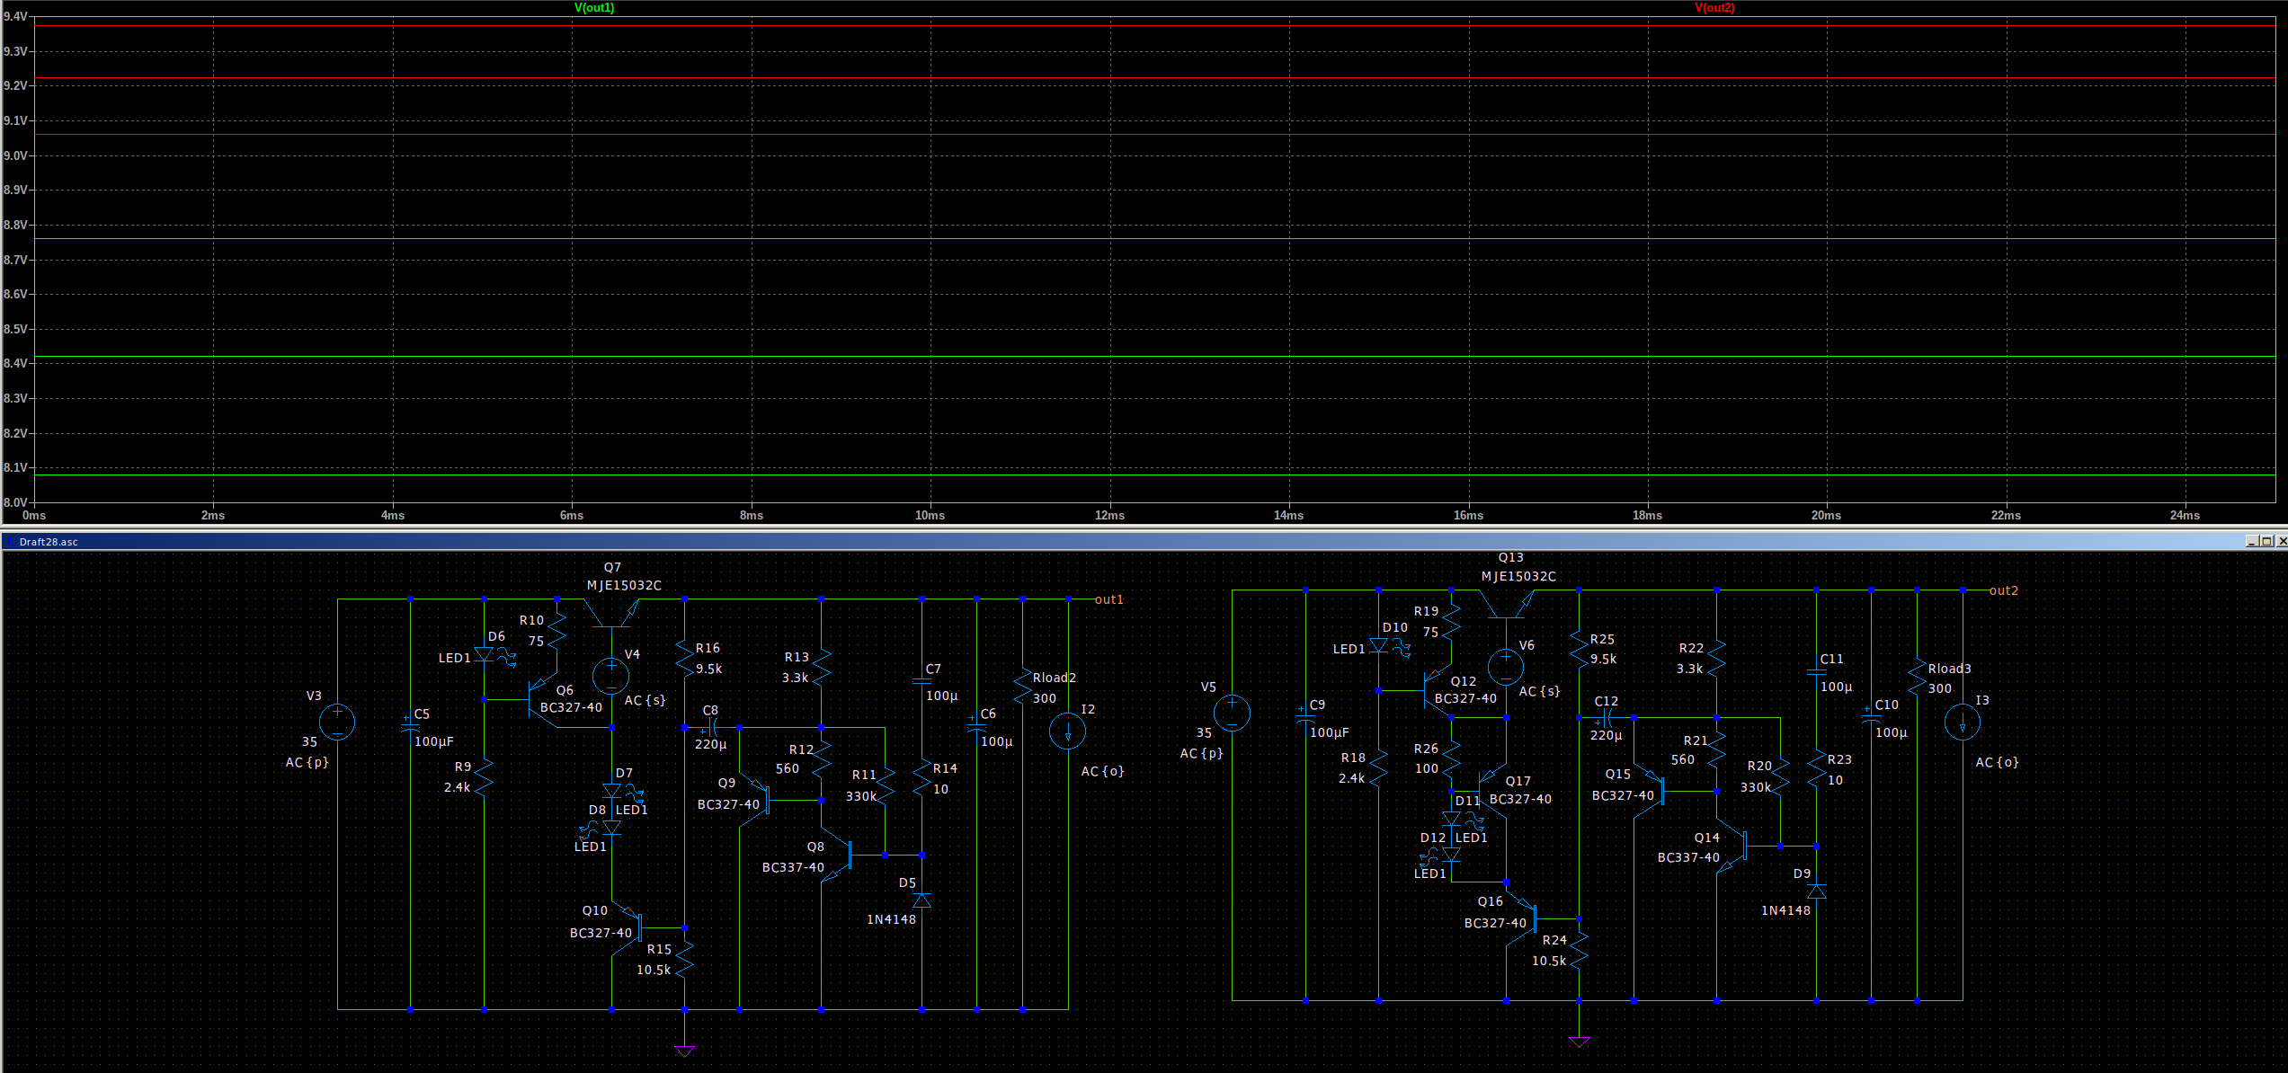
Task: Click the C9 value text 100µF
Action: [1329, 732]
